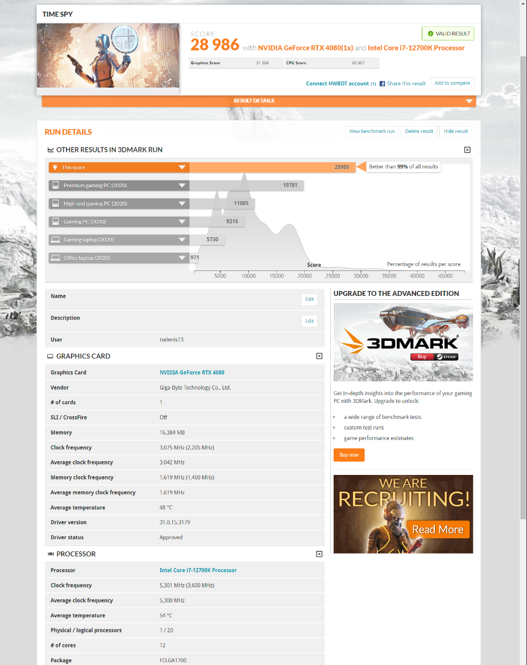Click processor clock 5,301 MHz (3,600 MHz)
Viewport: 527px width, 665px height.
[187, 586]
